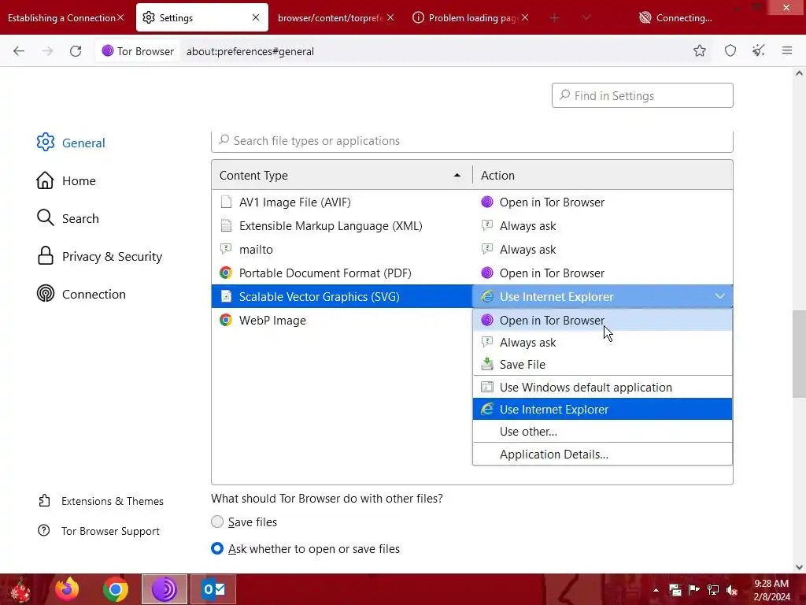Choose Use Internet Explorer in list

click(602, 409)
